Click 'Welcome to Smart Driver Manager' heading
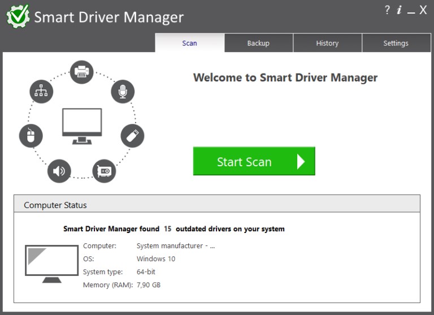The width and height of the screenshot is (434, 315). pyautogui.click(x=285, y=77)
